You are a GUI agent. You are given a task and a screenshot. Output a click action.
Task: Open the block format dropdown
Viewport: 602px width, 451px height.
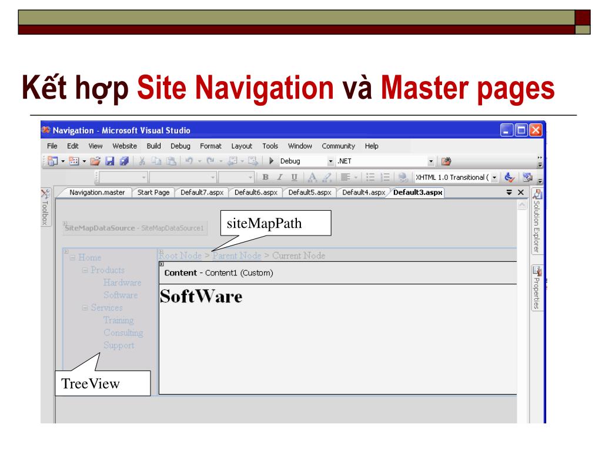145,177
